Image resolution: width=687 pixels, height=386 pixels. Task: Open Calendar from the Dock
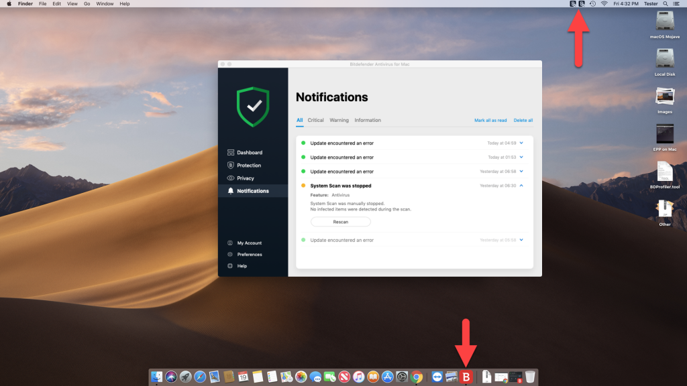243,377
